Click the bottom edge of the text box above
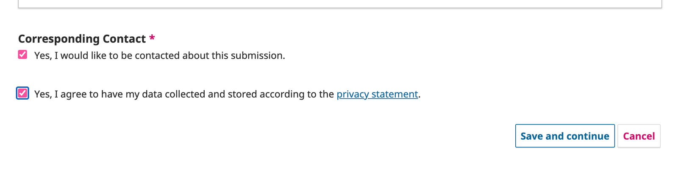This screenshot has width=678, height=184. 339,6
